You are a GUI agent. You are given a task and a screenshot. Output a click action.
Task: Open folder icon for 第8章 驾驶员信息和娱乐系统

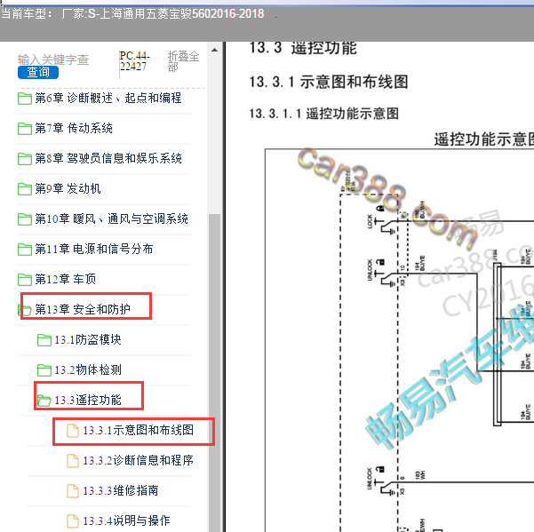point(25,159)
